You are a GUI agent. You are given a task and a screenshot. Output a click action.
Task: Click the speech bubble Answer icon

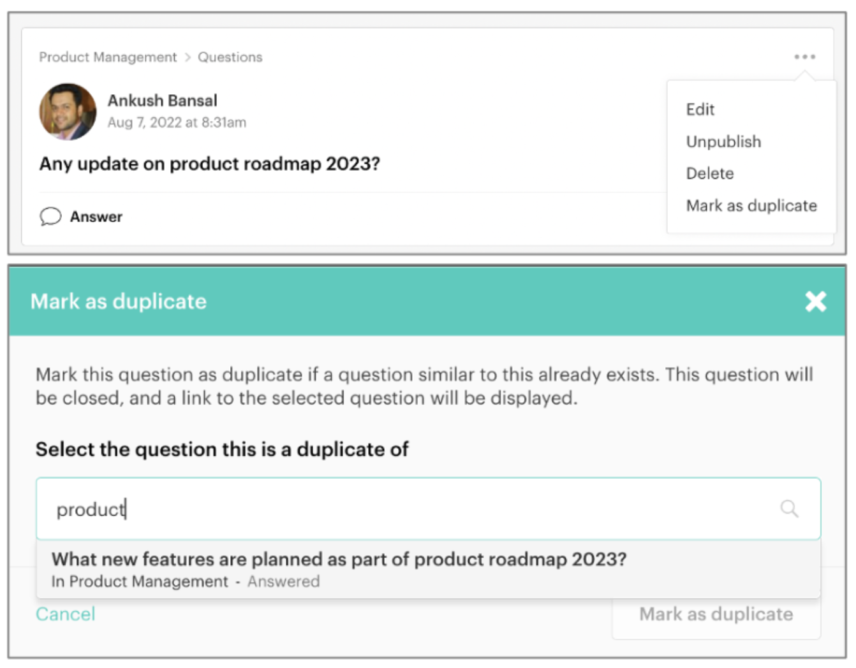(x=50, y=217)
